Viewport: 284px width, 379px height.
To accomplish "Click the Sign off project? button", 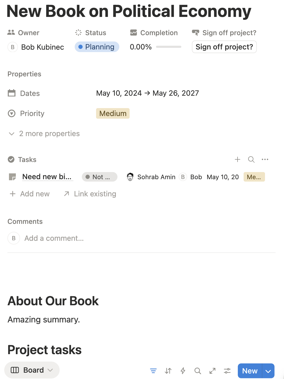I will click(x=224, y=47).
